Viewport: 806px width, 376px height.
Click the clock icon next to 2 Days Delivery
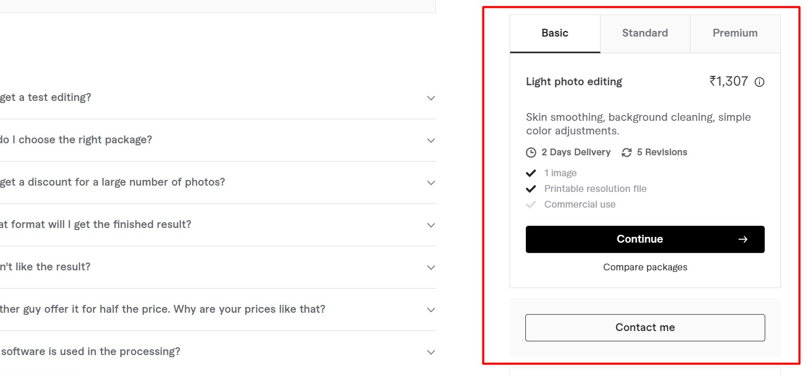(x=531, y=153)
